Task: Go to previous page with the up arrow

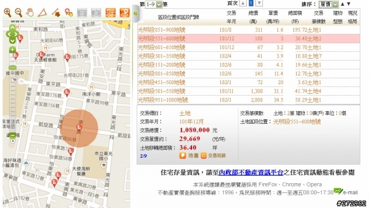Action: click(243, 3)
